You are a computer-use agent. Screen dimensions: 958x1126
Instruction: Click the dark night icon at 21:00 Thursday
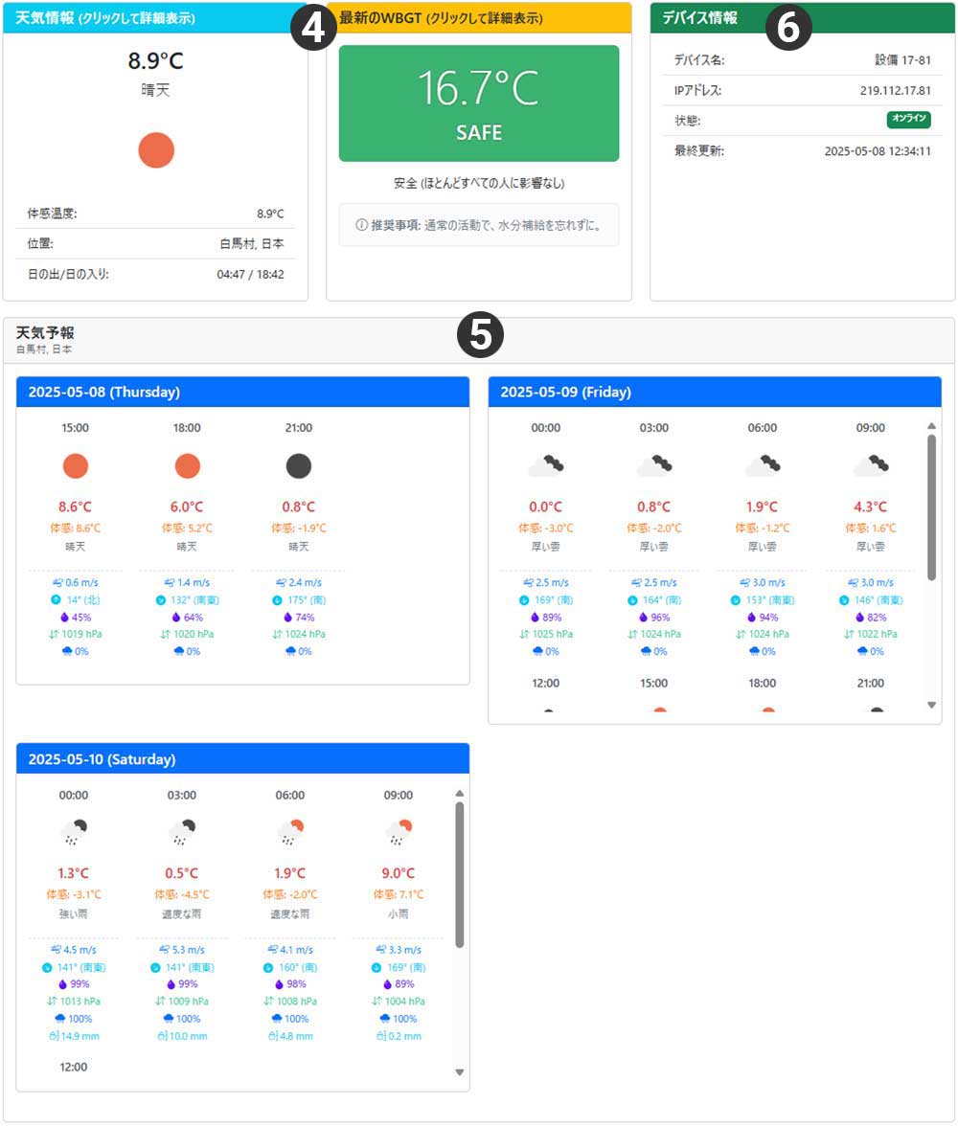tap(299, 466)
